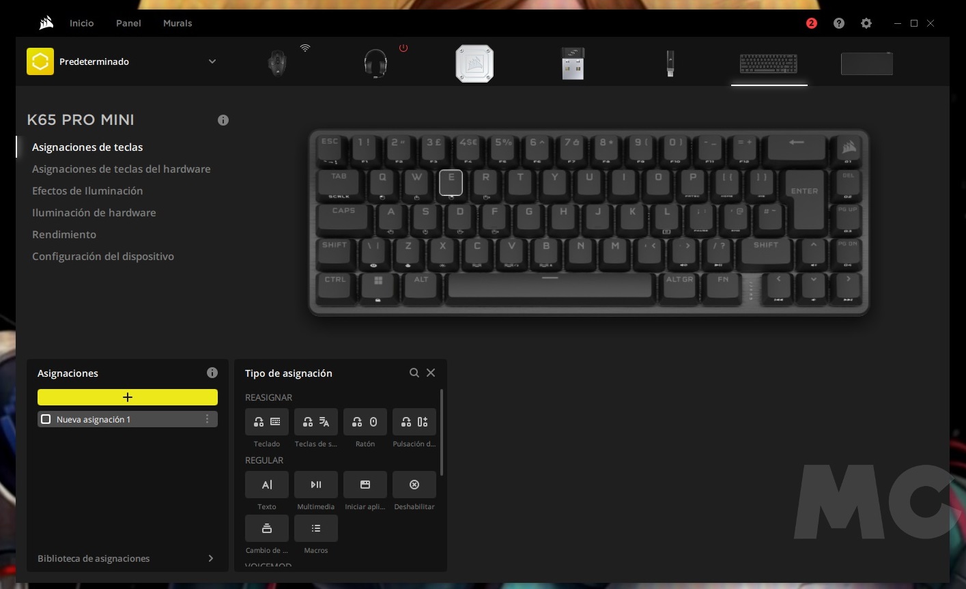Open Configuración del dispositivo
The image size is (966, 589).
tap(103, 257)
